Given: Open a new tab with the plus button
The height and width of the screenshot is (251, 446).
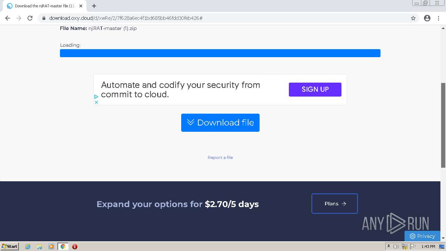Looking at the screenshot, I should (x=94, y=6).
